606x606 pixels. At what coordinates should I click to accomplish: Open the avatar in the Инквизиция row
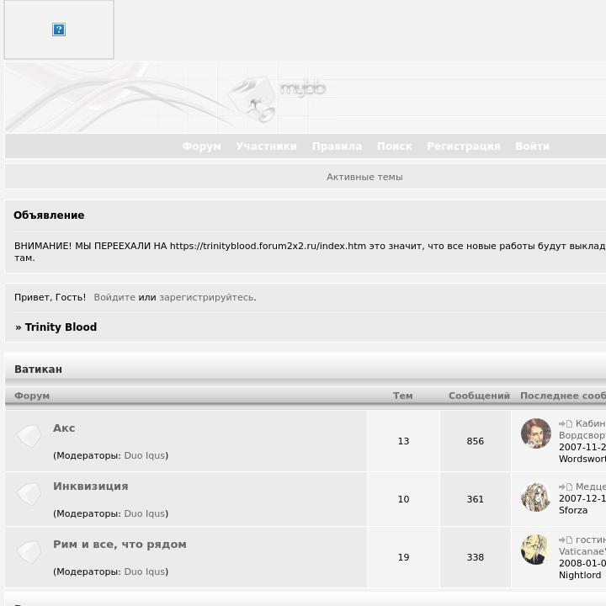(535, 497)
